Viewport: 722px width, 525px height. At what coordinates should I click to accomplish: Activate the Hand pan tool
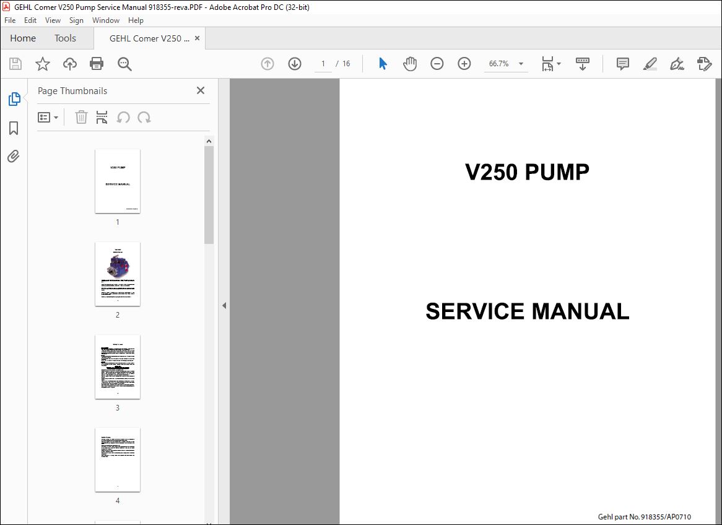[x=409, y=64]
